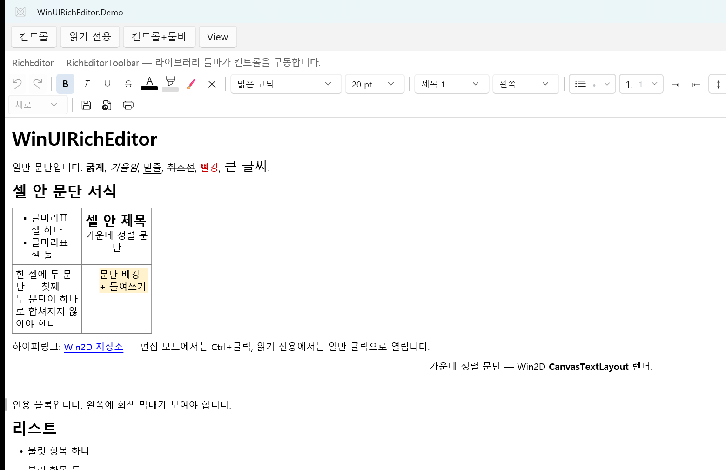
Task: Click the 셀 안 문단 서식 heading
Action: click(64, 191)
